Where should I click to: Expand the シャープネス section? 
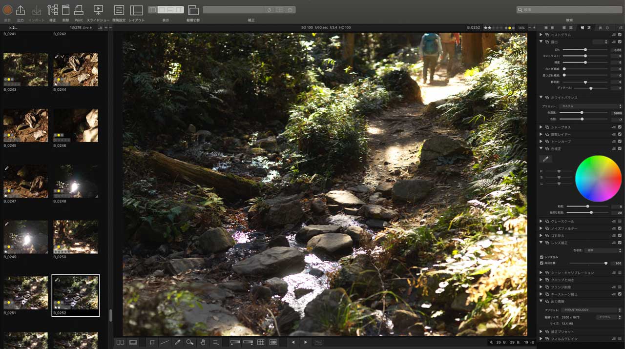[541, 127]
